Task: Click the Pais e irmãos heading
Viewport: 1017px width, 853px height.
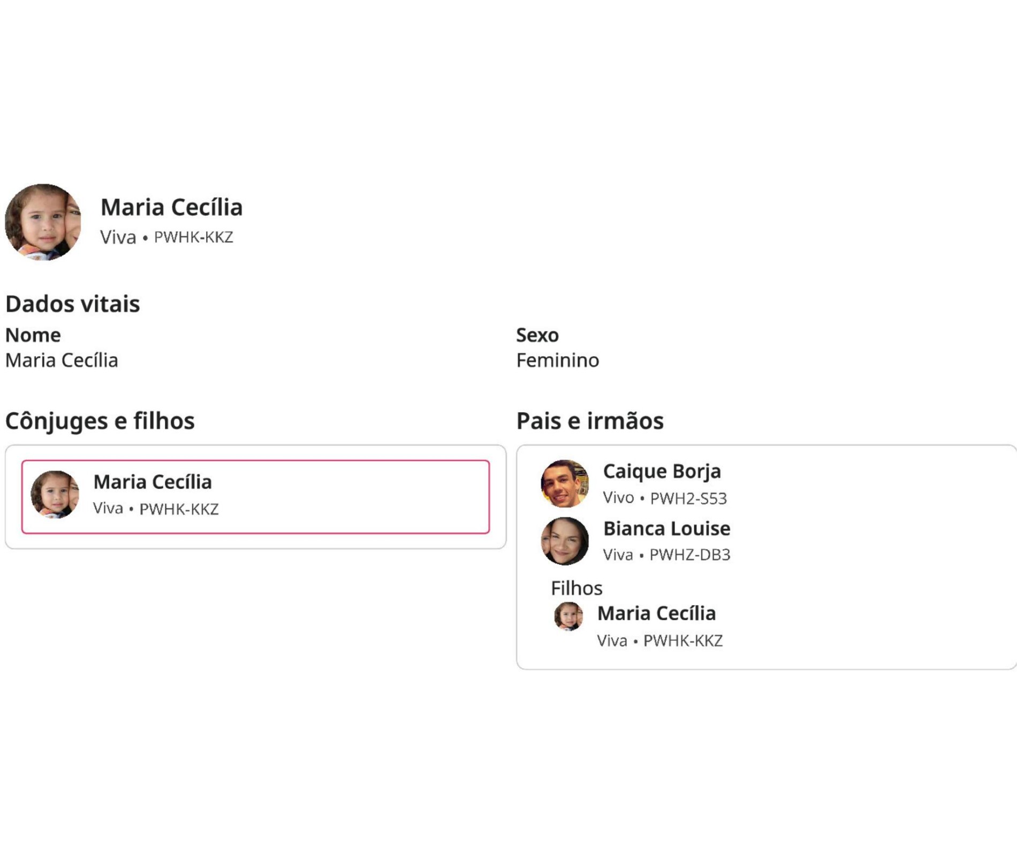Action: 590,421
